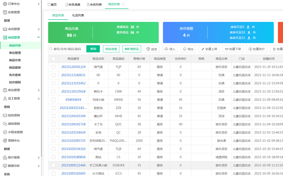The image size is (283, 176).
Task: Click the 批量下架 link icon
Action: [x=227, y=49]
